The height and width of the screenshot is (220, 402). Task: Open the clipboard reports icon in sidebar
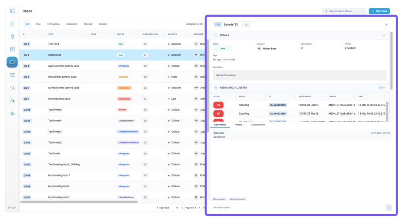[x=12, y=49]
